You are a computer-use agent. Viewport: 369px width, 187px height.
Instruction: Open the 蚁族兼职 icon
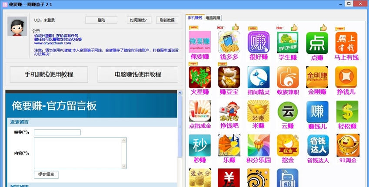(288, 77)
